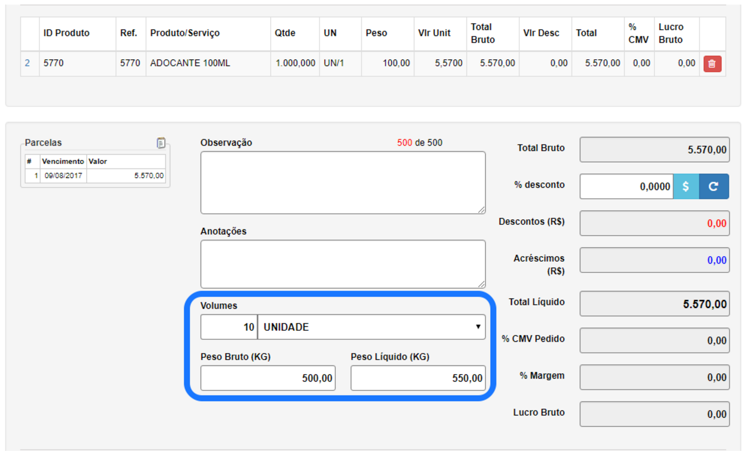Click the % desconto input field
Image resolution: width=749 pixels, height=456 pixels.
point(626,187)
